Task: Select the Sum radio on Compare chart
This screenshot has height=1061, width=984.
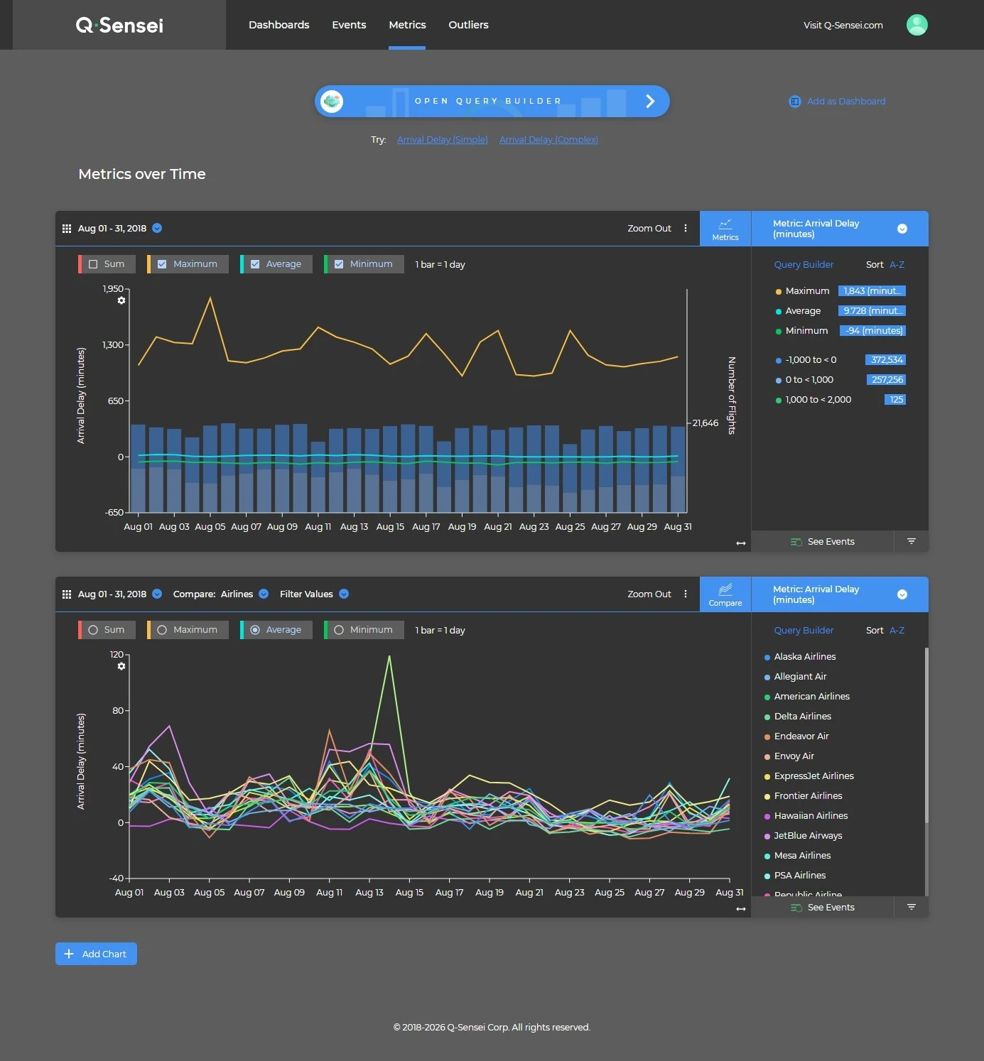Action: [93, 630]
